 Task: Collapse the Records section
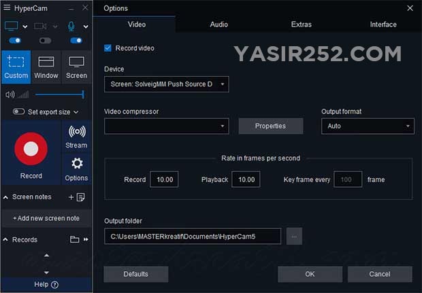click(5, 239)
